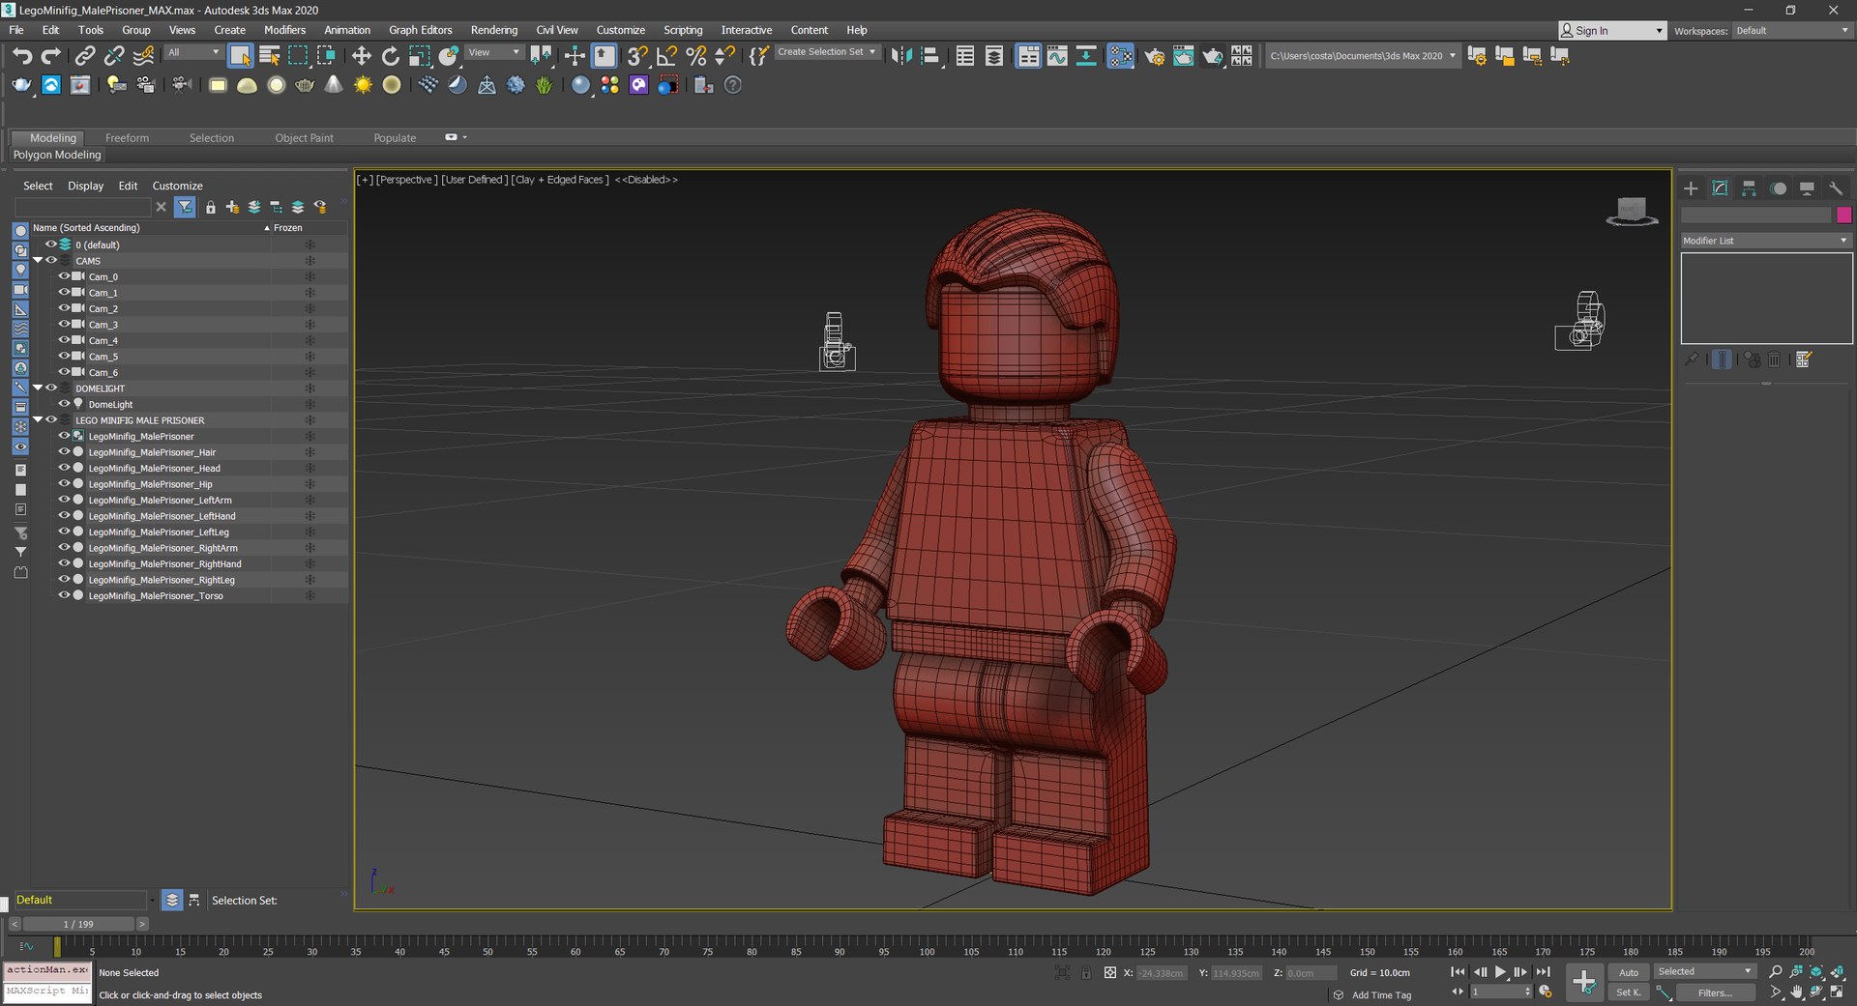Viewport: 1857px width, 1006px height.
Task: Click the Sign In button
Action: point(1612,31)
